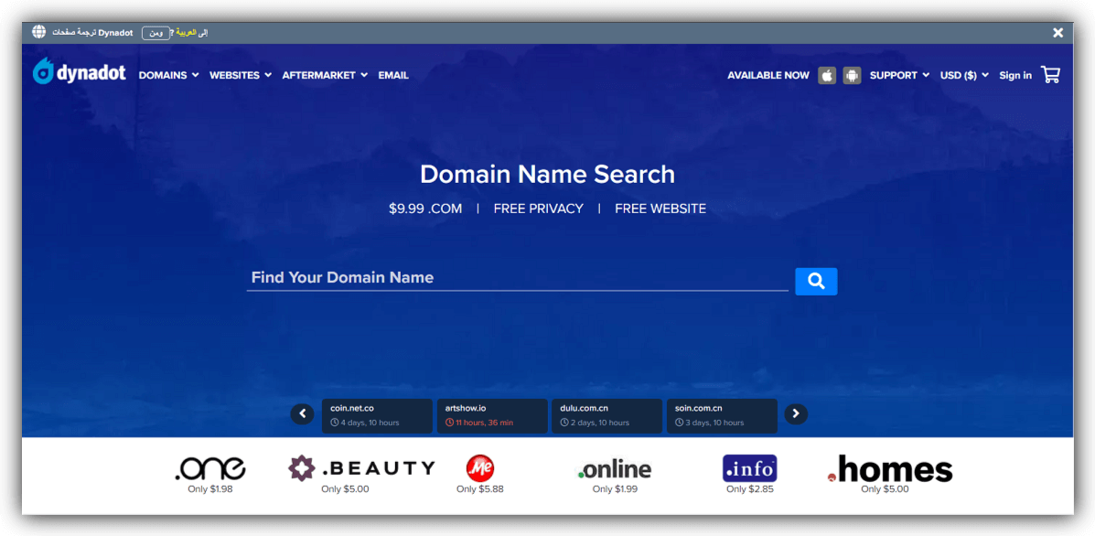Screen dimensions: 1095x536
Task: Open the dulu.com.cn auction card
Action: click(607, 416)
